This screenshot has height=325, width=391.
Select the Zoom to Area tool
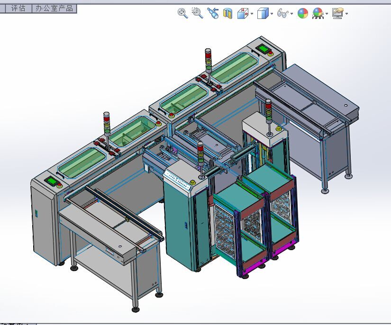[197, 13]
